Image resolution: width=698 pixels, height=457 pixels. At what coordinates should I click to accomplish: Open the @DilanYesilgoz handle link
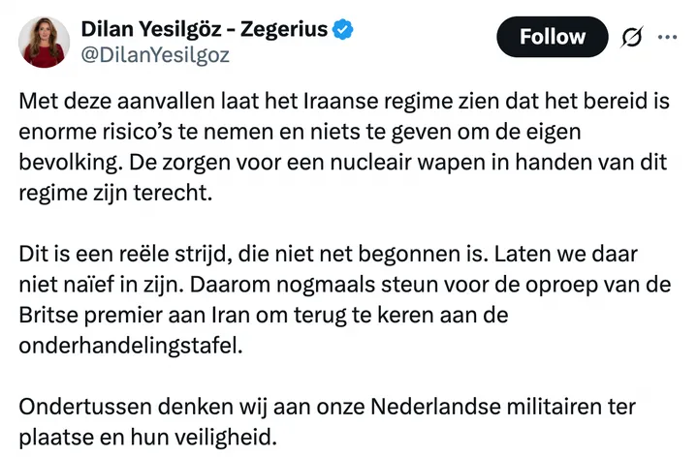point(155,55)
